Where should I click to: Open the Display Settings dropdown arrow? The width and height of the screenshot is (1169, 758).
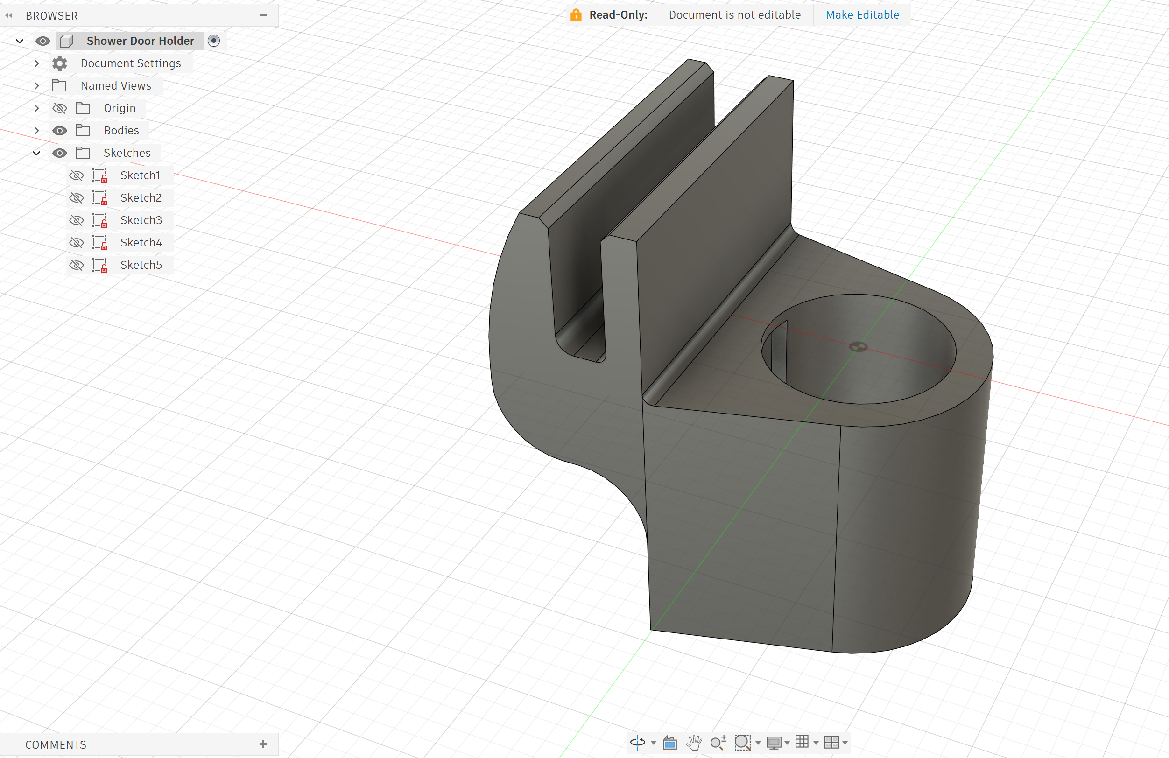787,743
